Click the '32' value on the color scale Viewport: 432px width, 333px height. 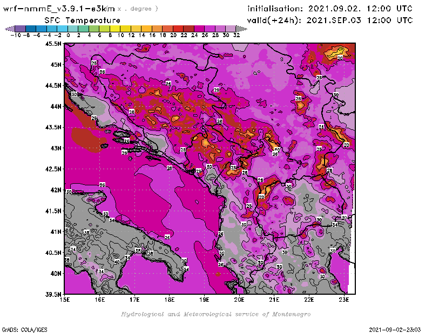[x=237, y=35]
